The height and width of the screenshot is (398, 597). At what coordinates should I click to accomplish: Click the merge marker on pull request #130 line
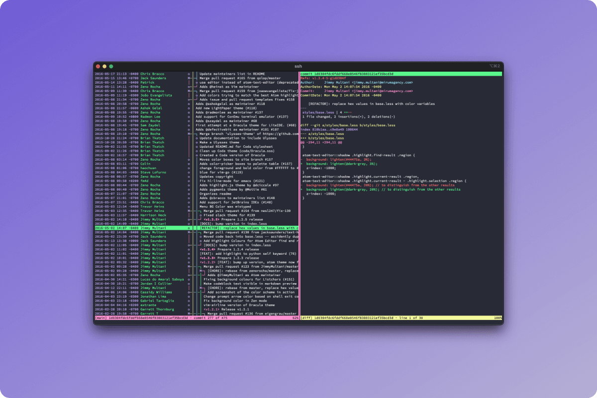pos(189,232)
